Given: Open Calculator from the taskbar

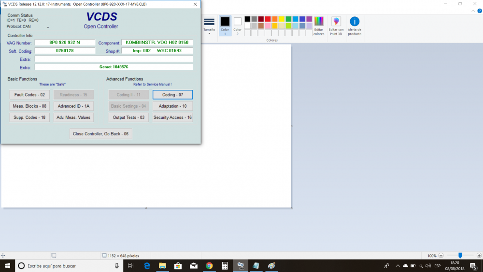Looking at the screenshot, I should coord(225,266).
